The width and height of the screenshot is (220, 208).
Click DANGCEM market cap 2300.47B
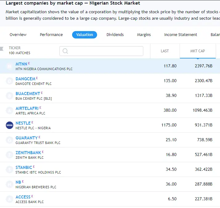pyautogui.click(x=204, y=81)
